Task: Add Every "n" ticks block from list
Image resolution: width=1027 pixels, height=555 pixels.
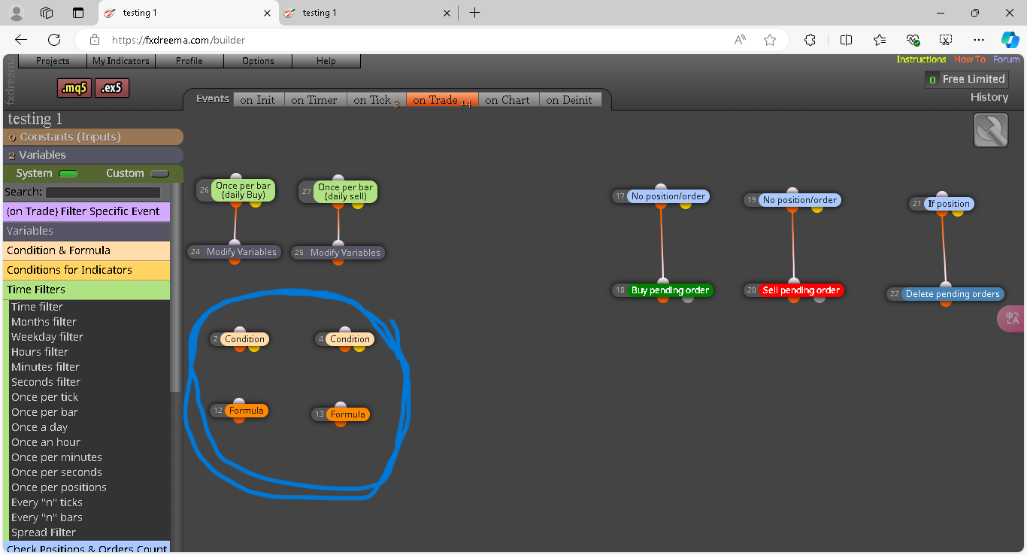Action: [47, 502]
